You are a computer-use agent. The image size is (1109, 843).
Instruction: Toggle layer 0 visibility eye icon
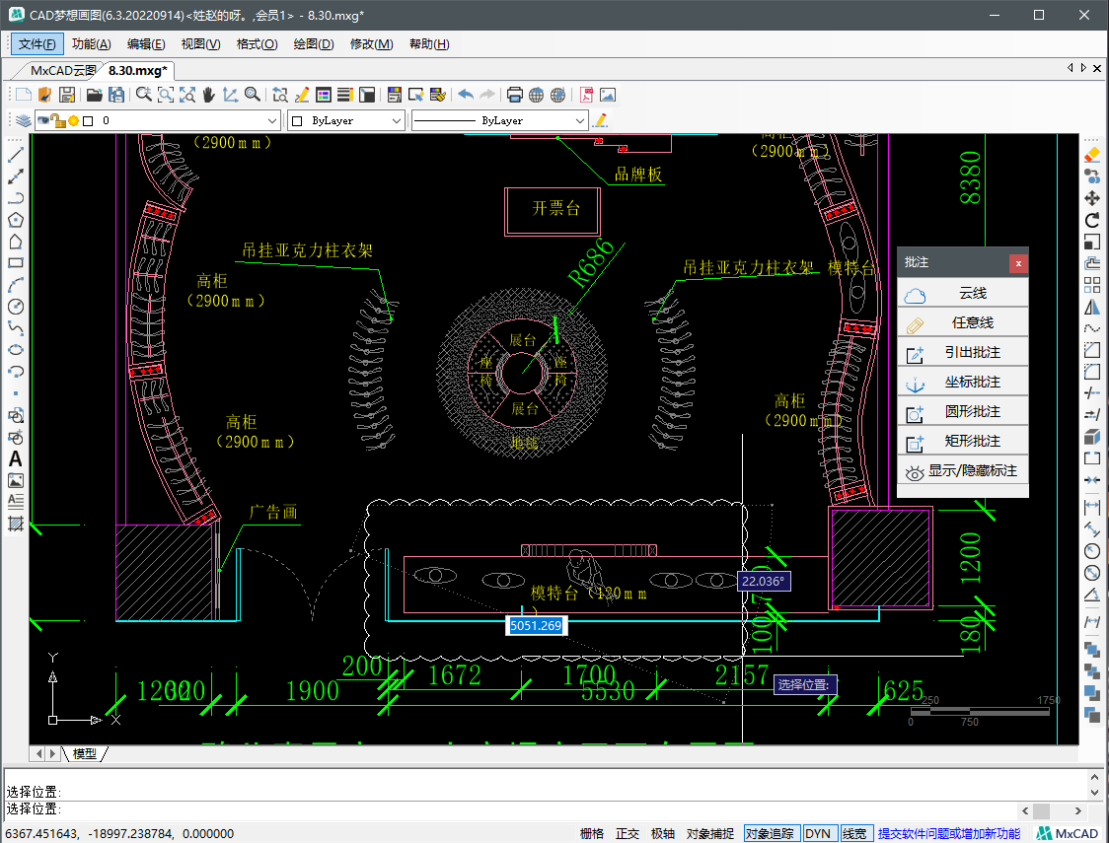coord(43,121)
